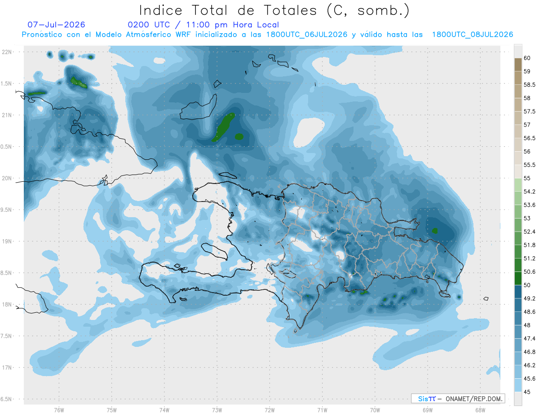This screenshot has width=539, height=416.
Task: Click the longitude label '73W'
Action: [x=217, y=410]
